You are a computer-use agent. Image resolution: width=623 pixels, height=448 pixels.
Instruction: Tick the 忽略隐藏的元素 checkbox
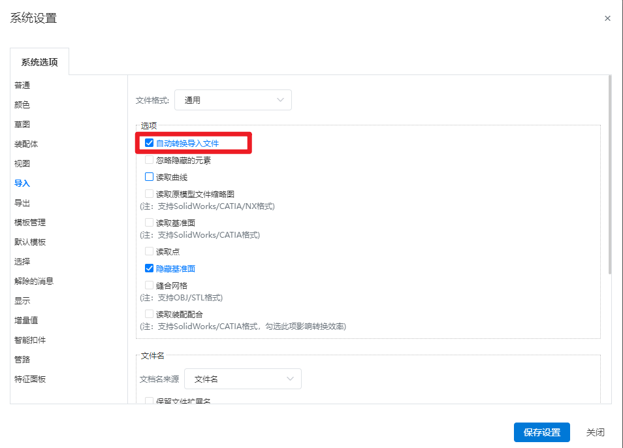tap(150, 160)
